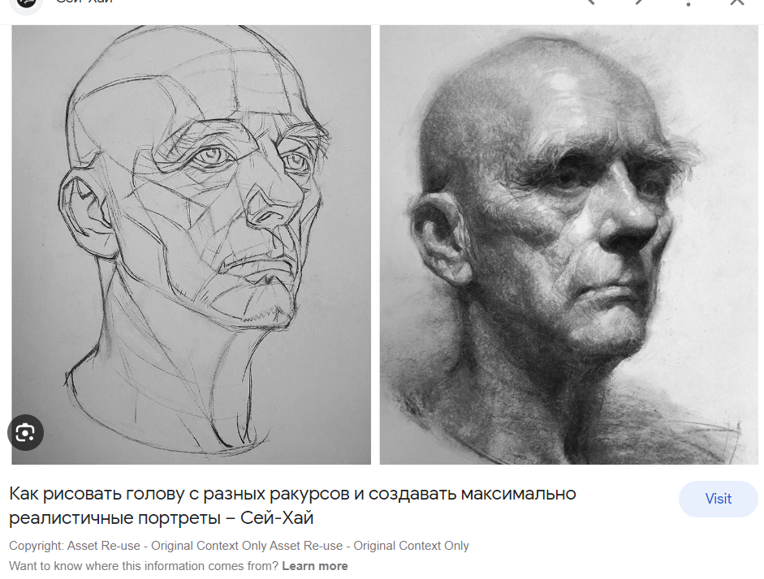Click the title's second line ending '– Сей-Хай'

tap(162, 517)
